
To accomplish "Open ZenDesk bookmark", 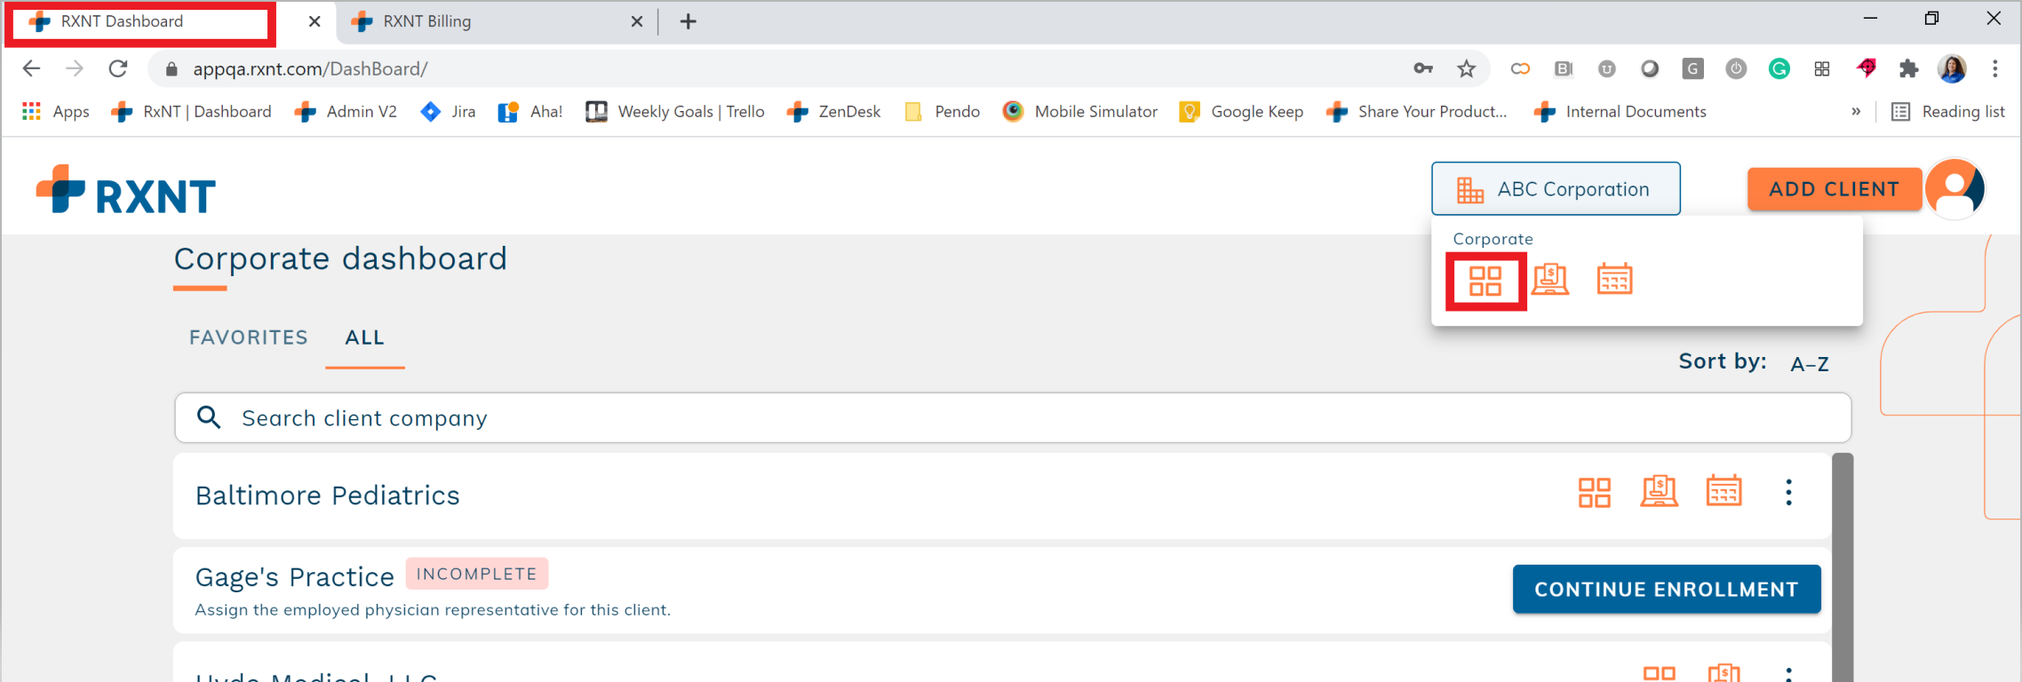I will pyautogui.click(x=834, y=111).
